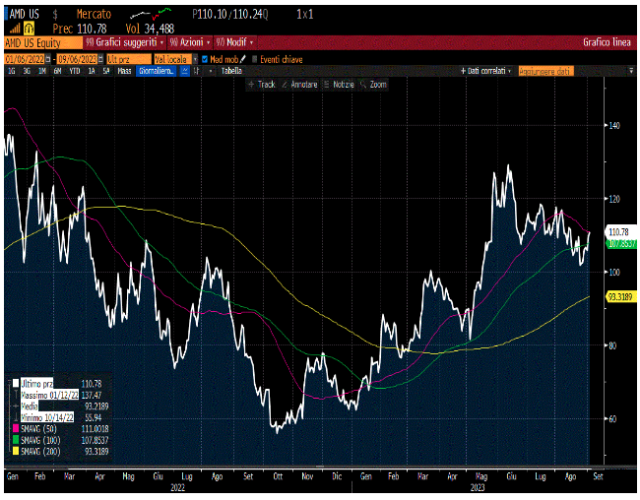Expand the Val locale currency dropdown arrow
Screen dimensions: 640x500
pyautogui.click(x=195, y=59)
